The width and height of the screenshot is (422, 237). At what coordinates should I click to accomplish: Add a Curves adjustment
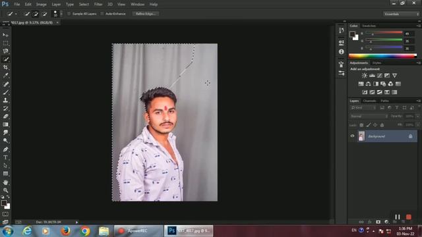coord(380,76)
